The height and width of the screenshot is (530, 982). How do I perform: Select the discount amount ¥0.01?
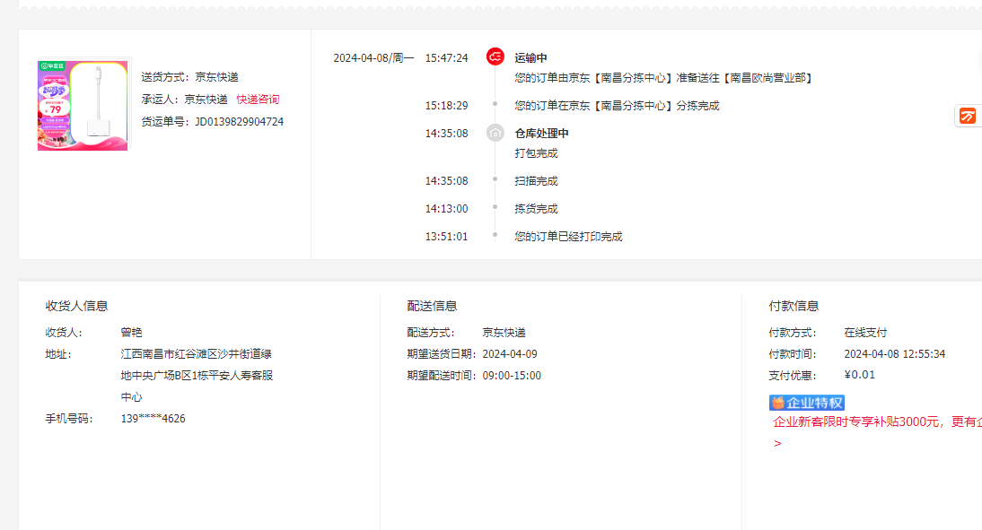(x=860, y=375)
